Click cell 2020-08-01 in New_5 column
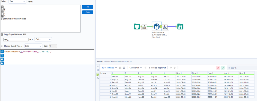The width and height of the screenshot is (257, 101). tap(247, 97)
